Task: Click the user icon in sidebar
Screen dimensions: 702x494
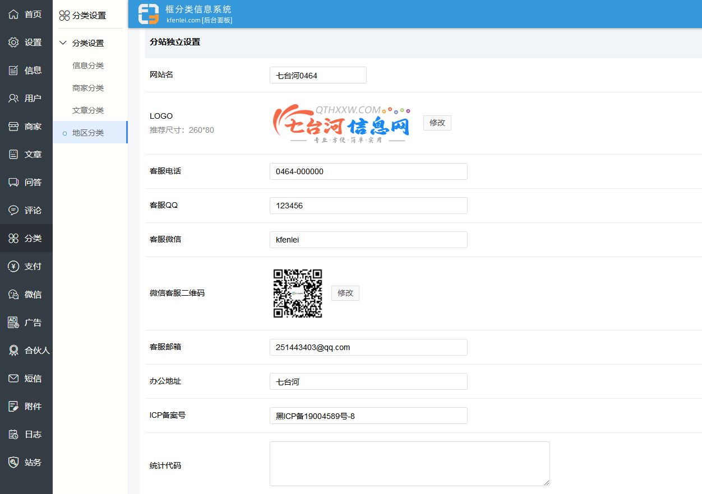Action: tap(13, 99)
